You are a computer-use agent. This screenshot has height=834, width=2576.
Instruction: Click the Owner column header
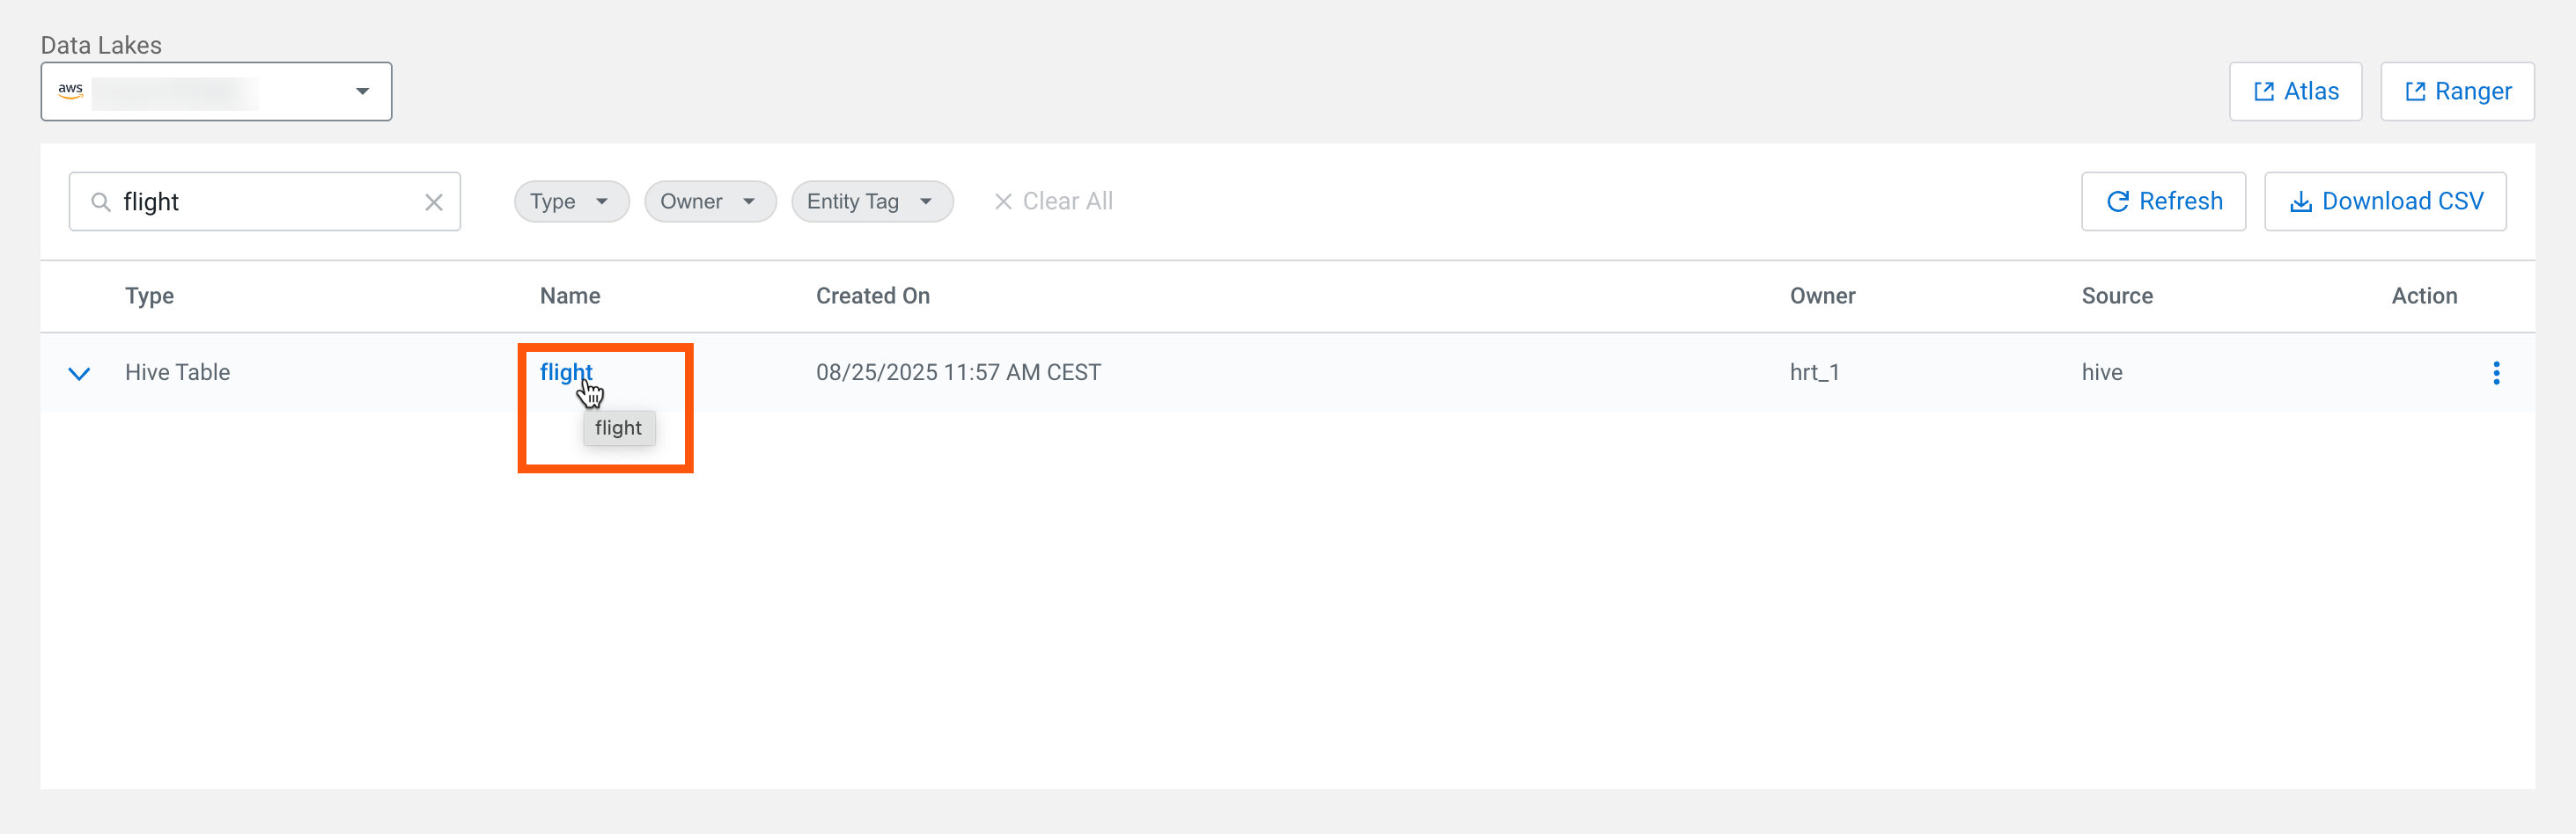click(x=1822, y=296)
